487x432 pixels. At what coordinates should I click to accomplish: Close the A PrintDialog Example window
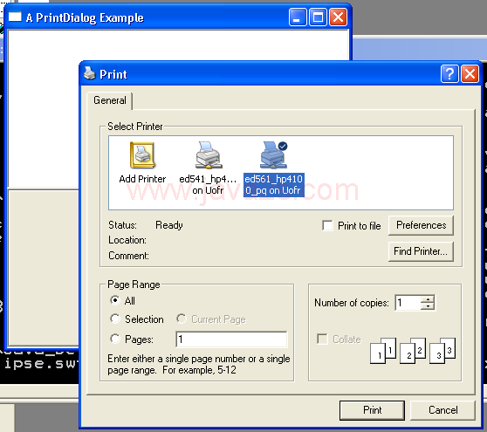338,17
